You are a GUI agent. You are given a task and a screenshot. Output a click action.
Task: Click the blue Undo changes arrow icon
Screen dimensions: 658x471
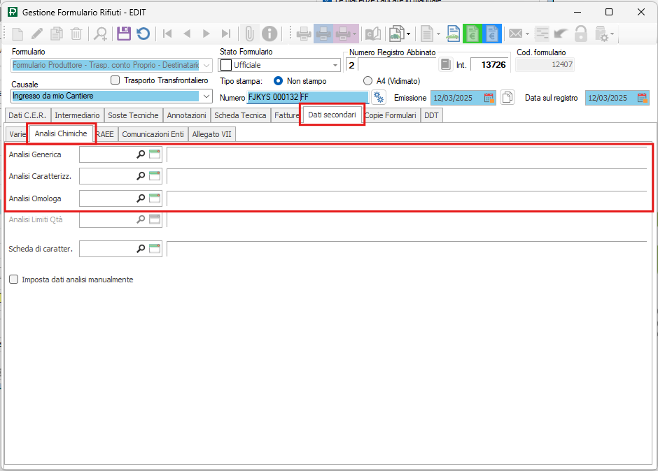[x=143, y=33]
